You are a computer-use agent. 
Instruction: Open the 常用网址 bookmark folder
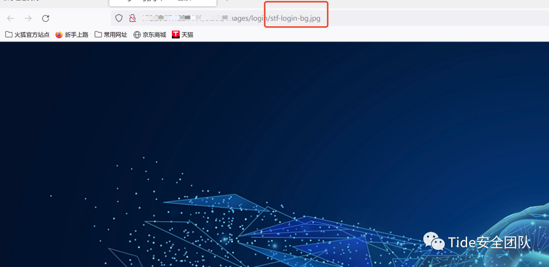coord(111,35)
